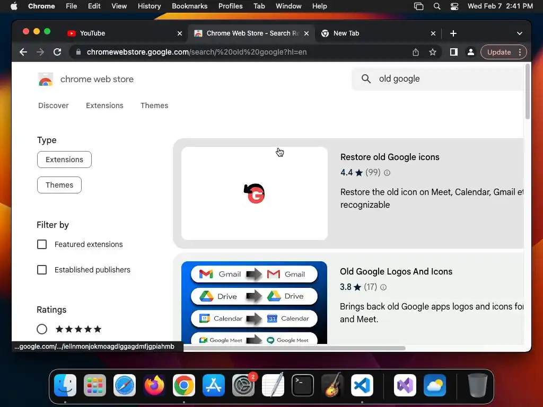Click the address bar URL
This screenshot has height=407, width=543.
[197, 52]
